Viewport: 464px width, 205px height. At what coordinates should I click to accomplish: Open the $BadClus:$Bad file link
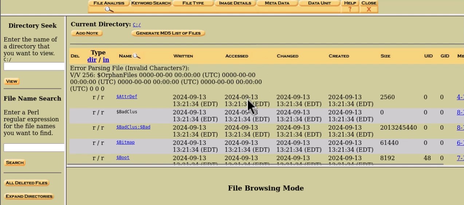coord(133,127)
